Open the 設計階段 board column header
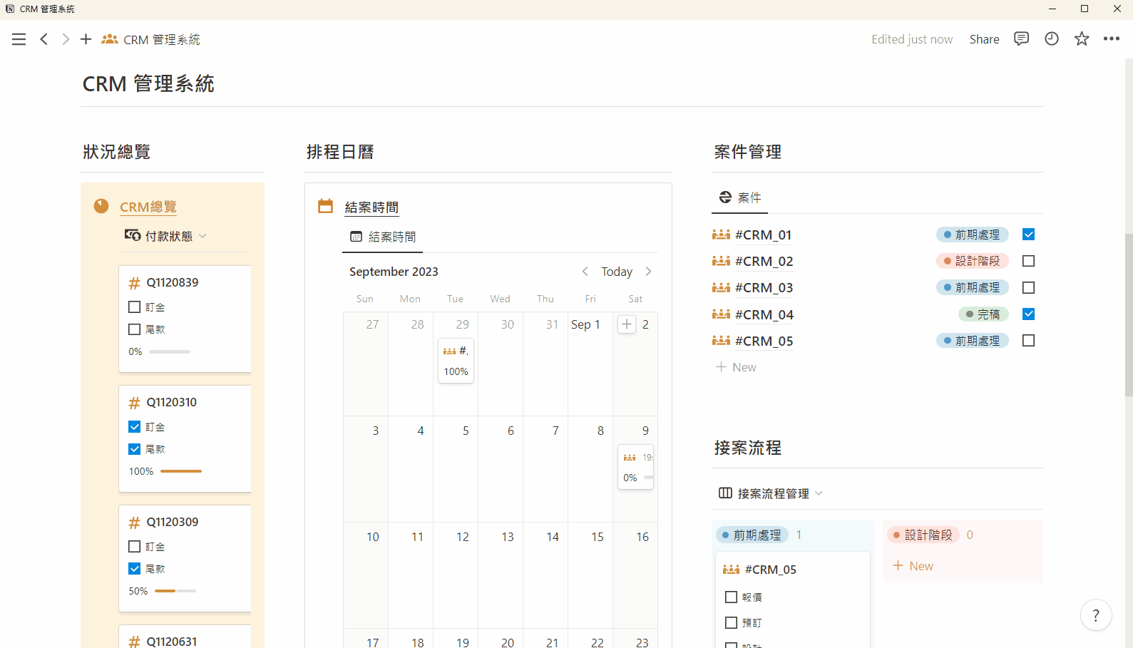The height and width of the screenshot is (648, 1133). 923,535
